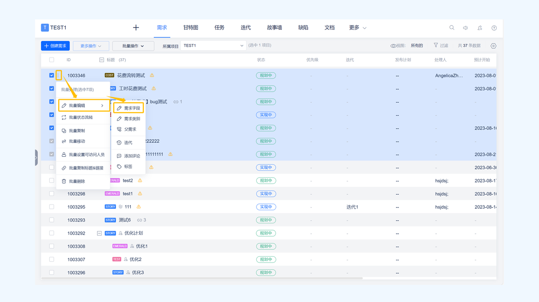Toggle the select-all header checkbox
This screenshot has width=539, height=302.
point(52,60)
